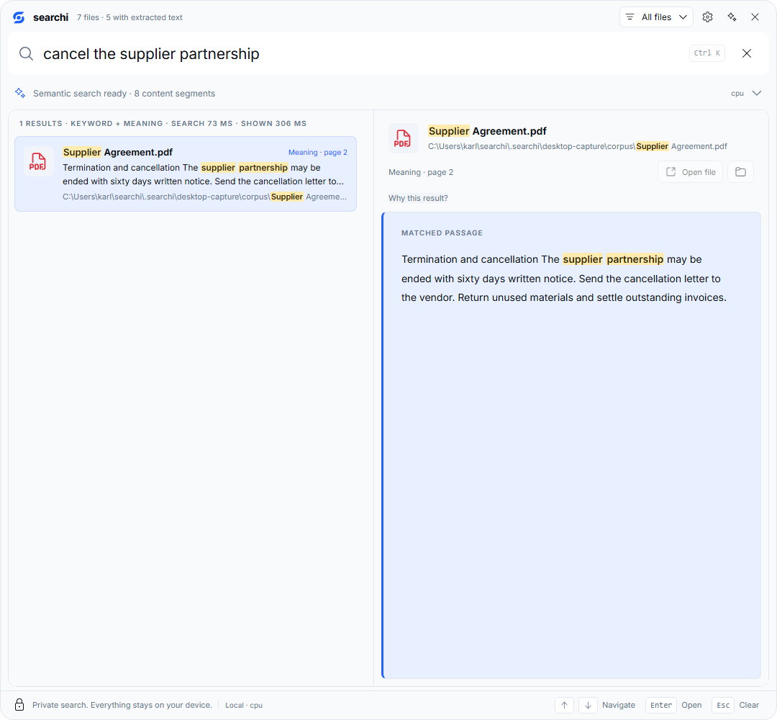
Task: Click the Enter open key button
Action: (x=661, y=705)
